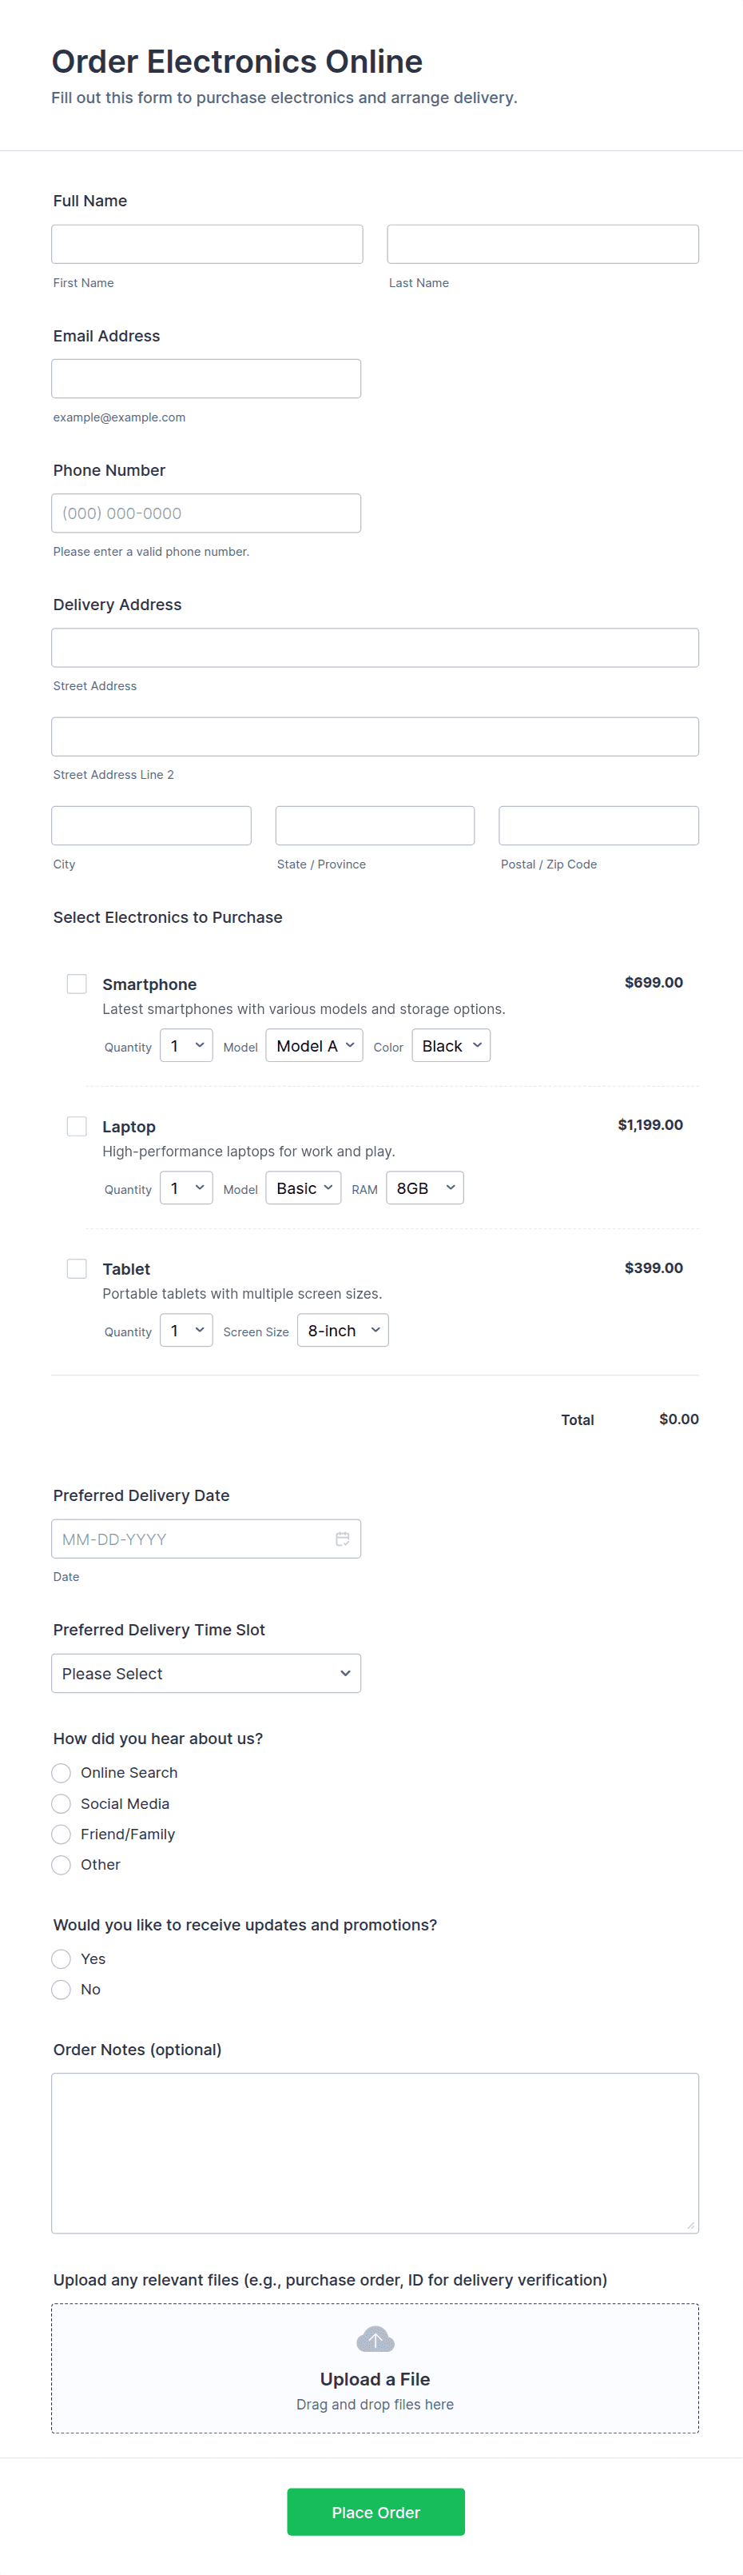Select the Social Media radio button

coord(61,1803)
